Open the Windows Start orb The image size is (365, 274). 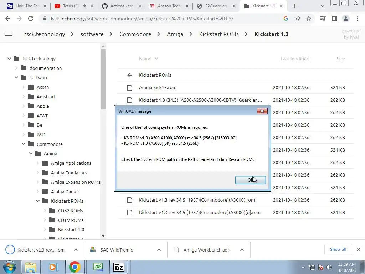coord(10,267)
